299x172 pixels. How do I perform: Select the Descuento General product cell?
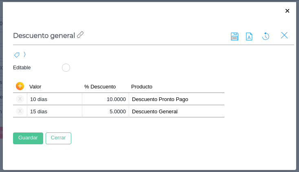(176, 111)
